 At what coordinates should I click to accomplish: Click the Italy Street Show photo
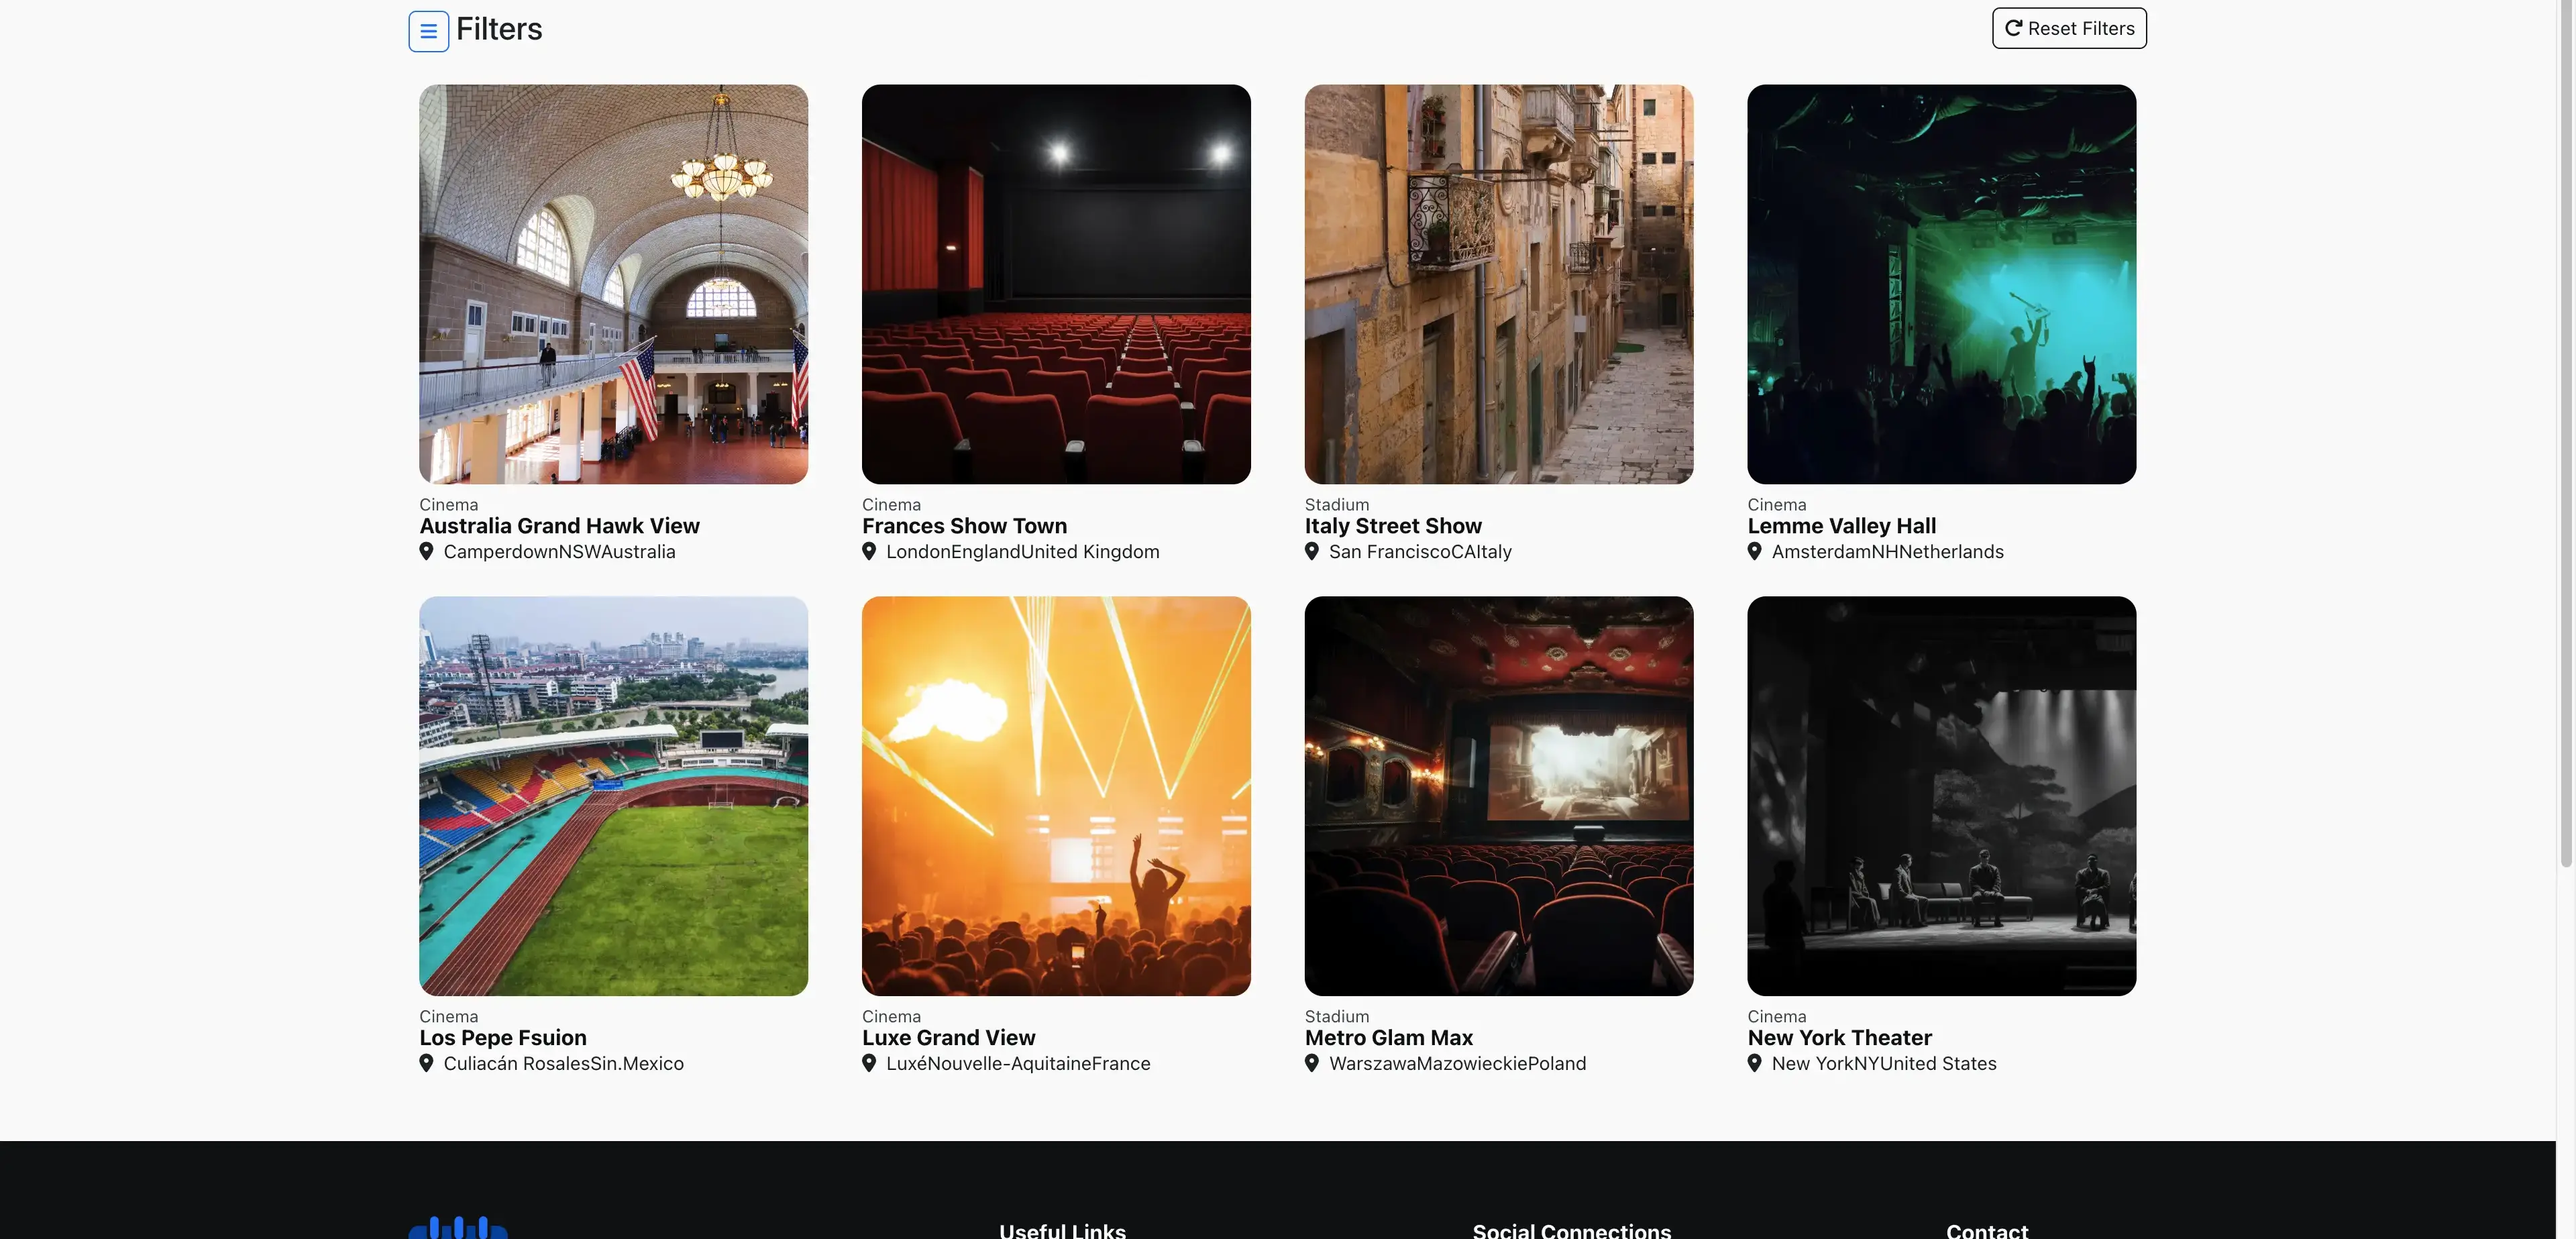click(1498, 284)
